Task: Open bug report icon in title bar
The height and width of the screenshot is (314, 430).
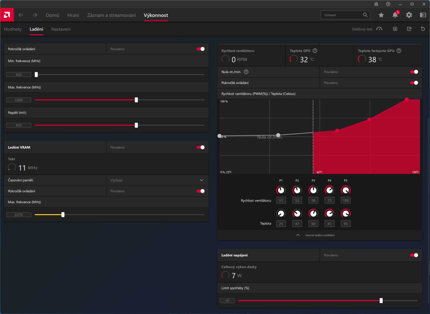Action: click(x=376, y=4)
